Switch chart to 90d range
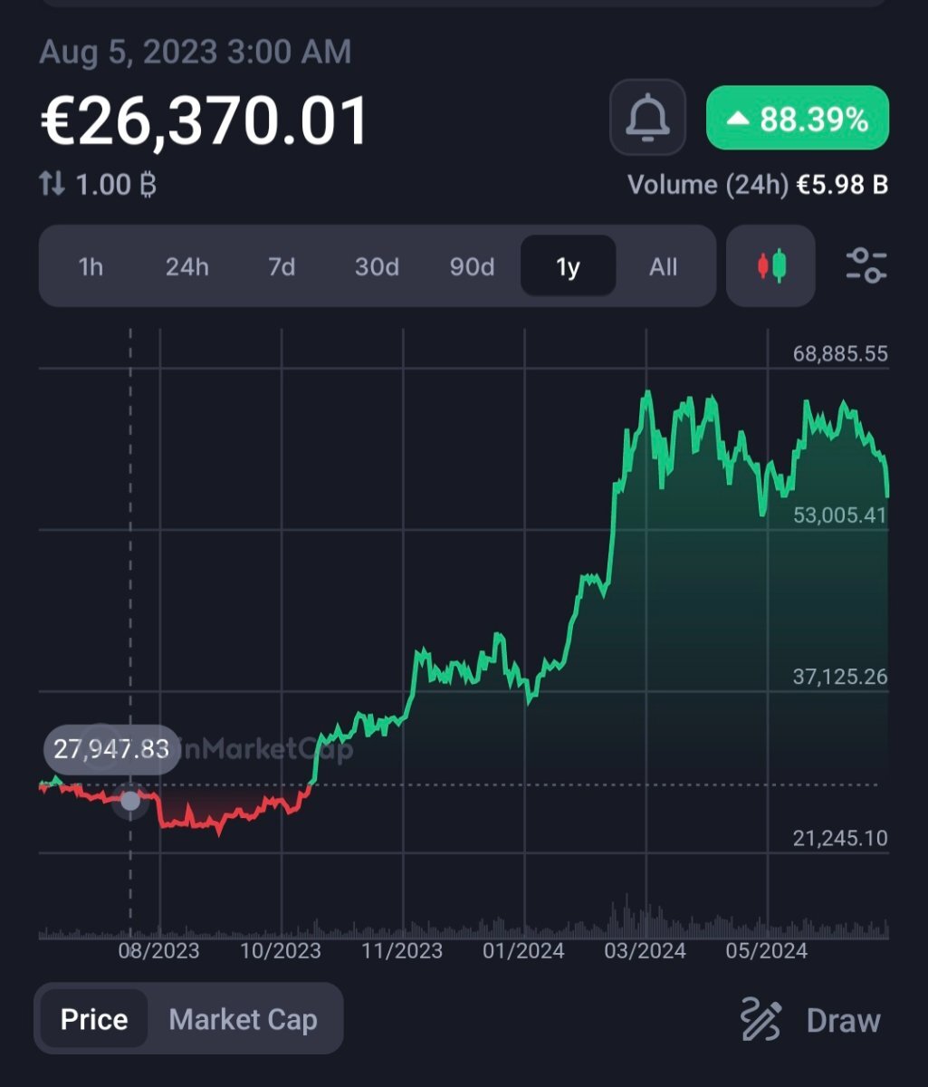Image resolution: width=928 pixels, height=1087 pixels. click(472, 267)
